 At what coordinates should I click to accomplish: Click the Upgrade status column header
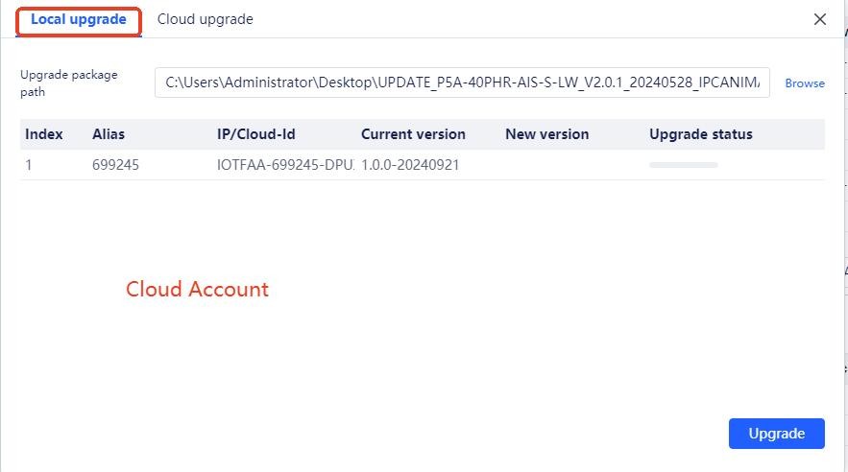click(701, 134)
